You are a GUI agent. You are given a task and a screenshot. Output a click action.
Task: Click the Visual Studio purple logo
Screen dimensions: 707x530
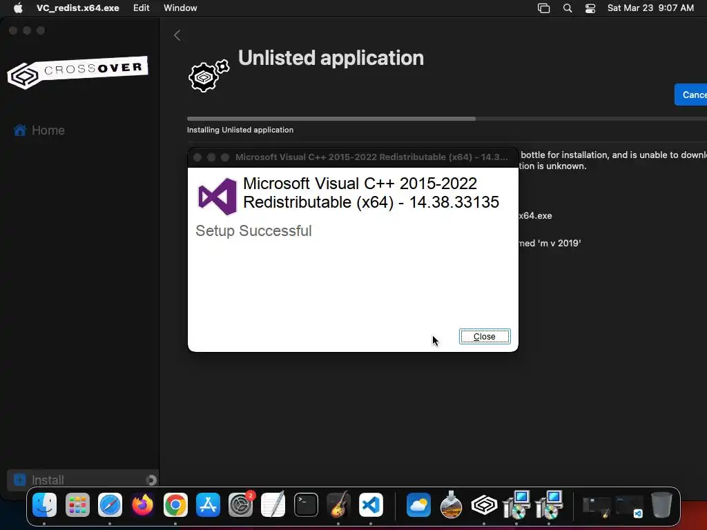[x=217, y=197]
